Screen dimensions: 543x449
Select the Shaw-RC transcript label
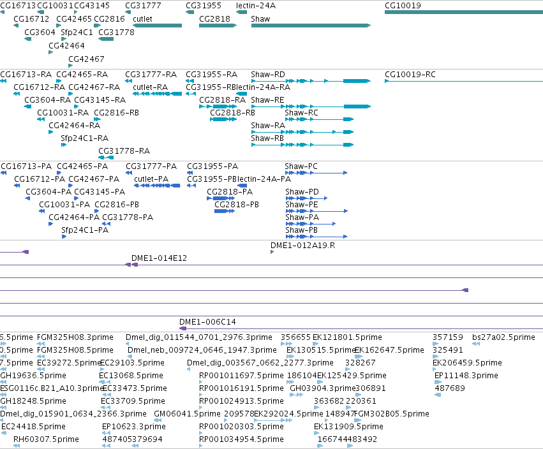click(x=301, y=113)
